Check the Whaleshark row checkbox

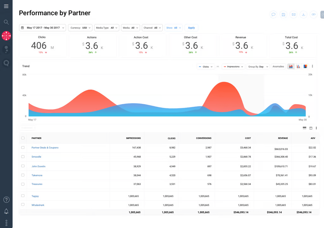pos(23,205)
